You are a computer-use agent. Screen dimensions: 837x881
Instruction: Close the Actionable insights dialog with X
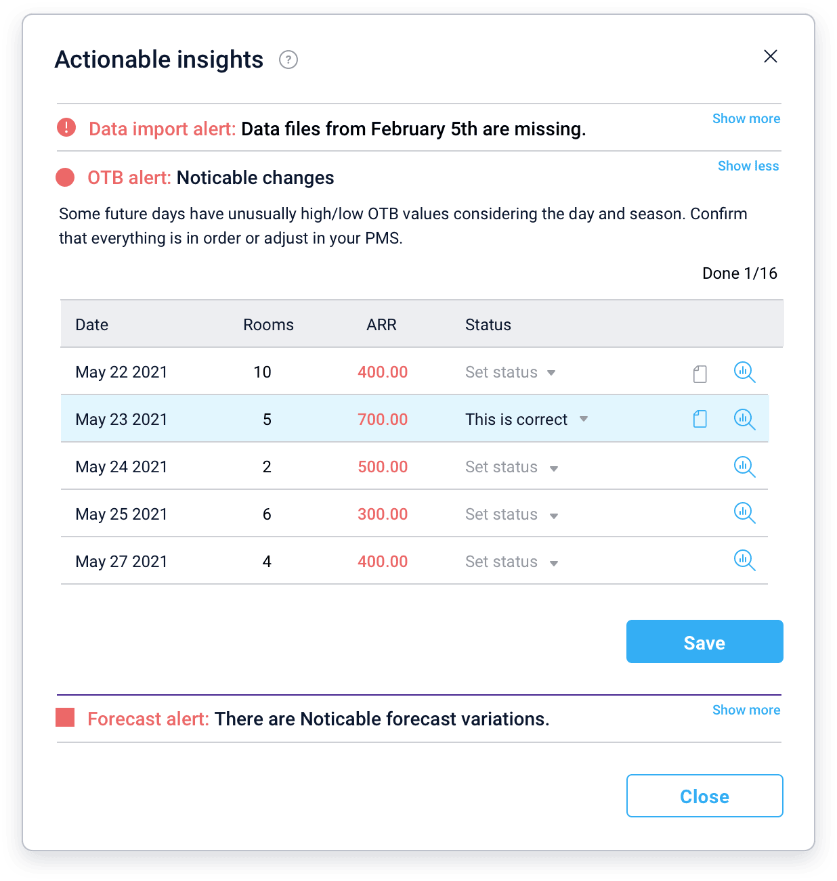pyautogui.click(x=771, y=56)
